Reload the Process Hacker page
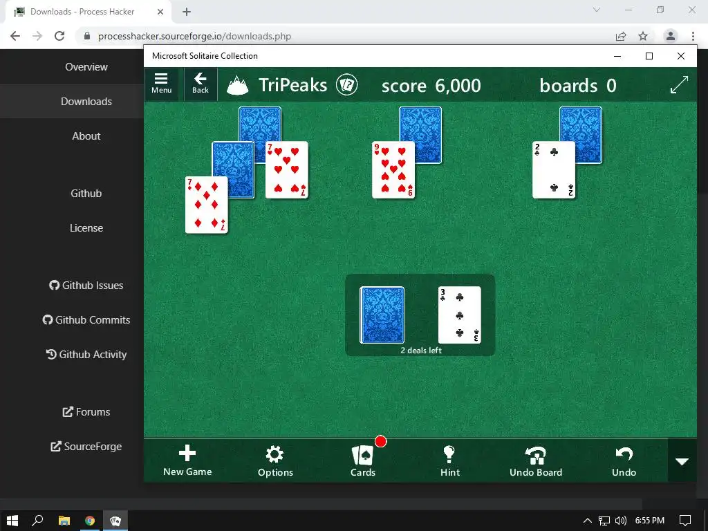This screenshot has height=531, width=708. tap(59, 36)
